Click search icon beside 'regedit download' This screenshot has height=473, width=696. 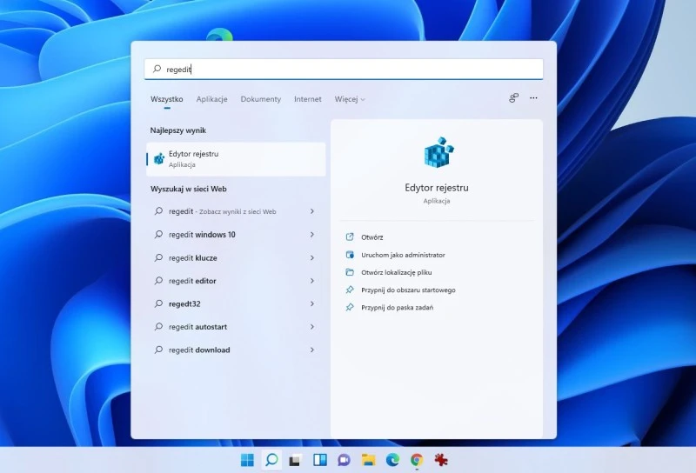158,350
